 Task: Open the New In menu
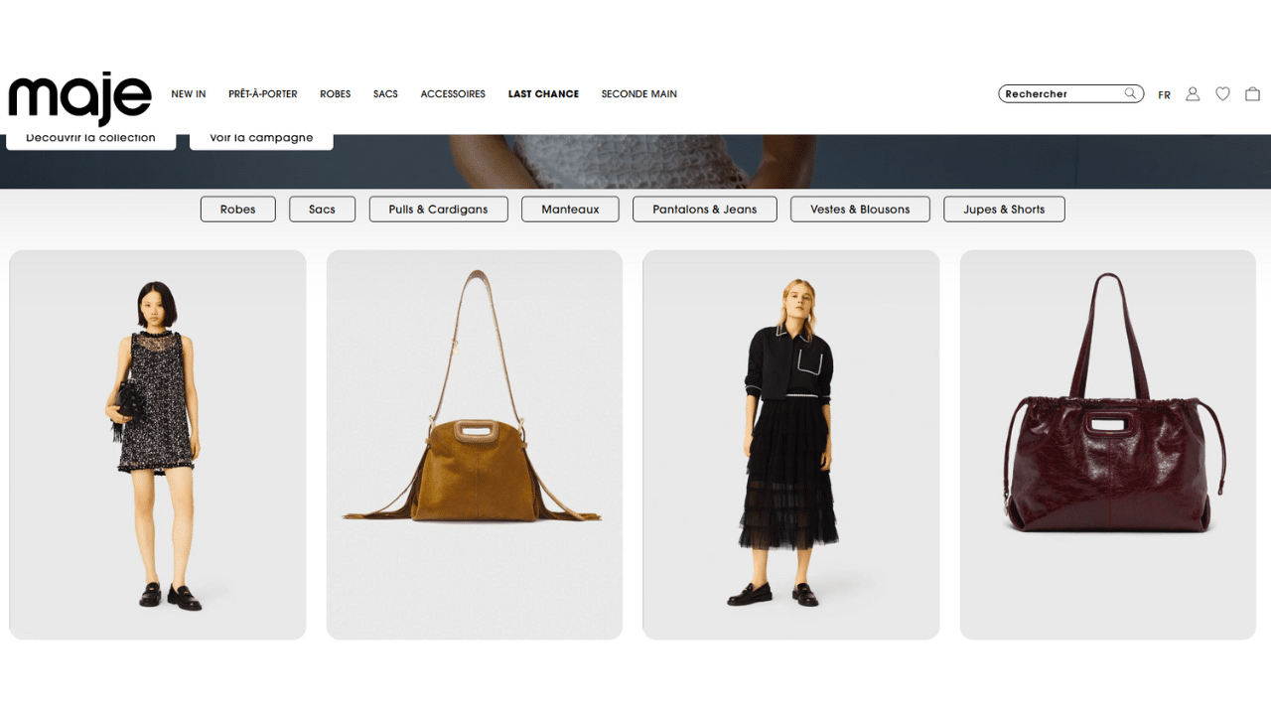(188, 94)
